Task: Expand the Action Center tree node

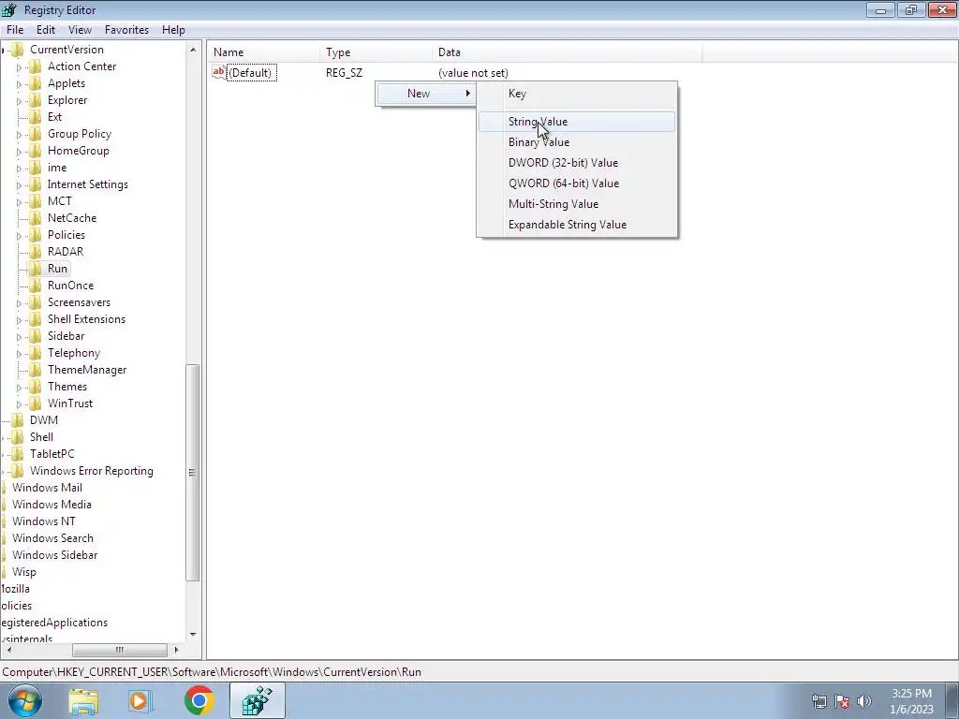Action: 19,67
